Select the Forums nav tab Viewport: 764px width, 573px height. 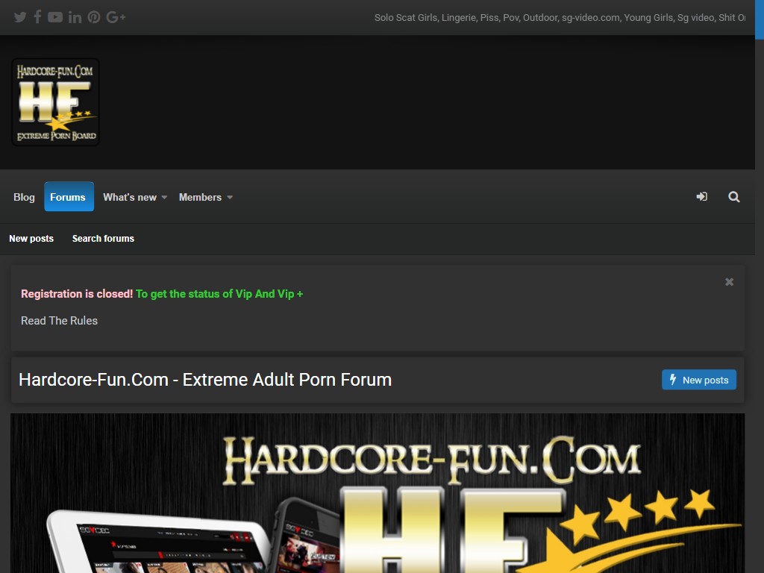click(x=69, y=197)
